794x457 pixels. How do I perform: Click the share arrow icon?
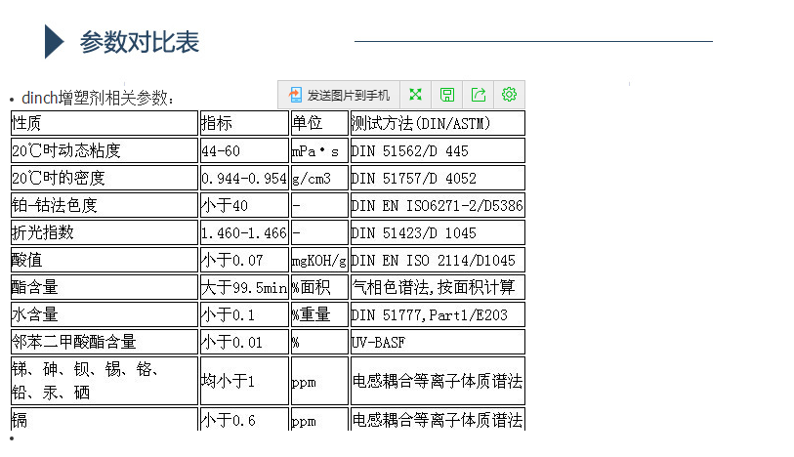(x=478, y=95)
